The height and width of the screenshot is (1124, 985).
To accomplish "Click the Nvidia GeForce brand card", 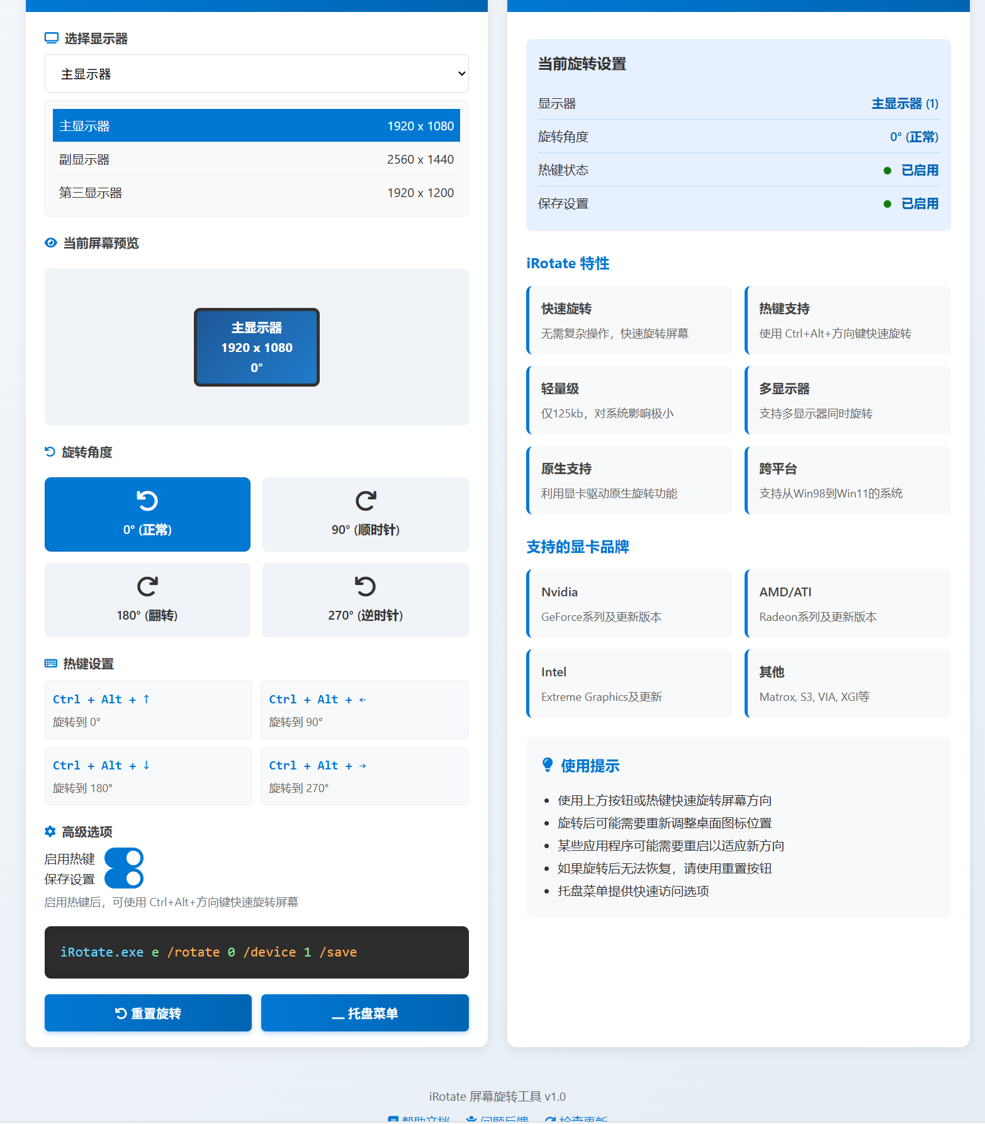I will (629, 603).
